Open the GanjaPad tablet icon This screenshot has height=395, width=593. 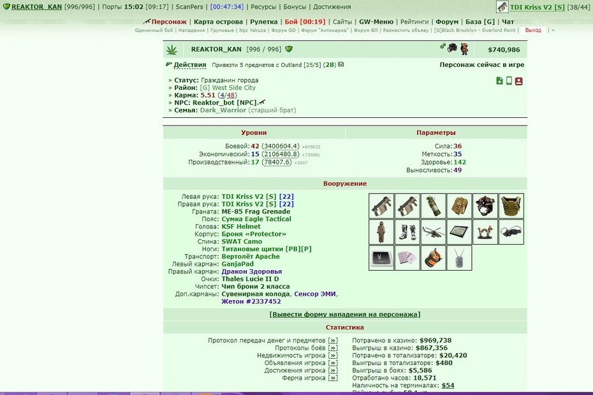(x=459, y=232)
